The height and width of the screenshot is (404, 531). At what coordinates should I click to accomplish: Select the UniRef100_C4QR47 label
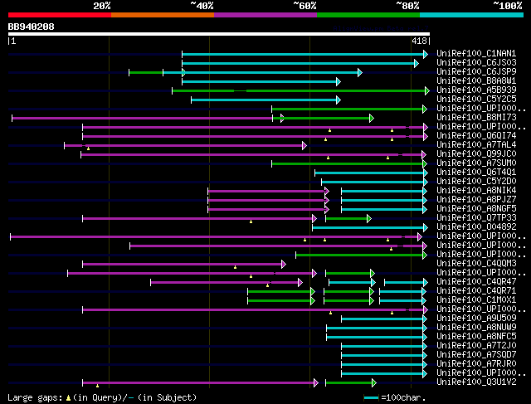coord(476,282)
